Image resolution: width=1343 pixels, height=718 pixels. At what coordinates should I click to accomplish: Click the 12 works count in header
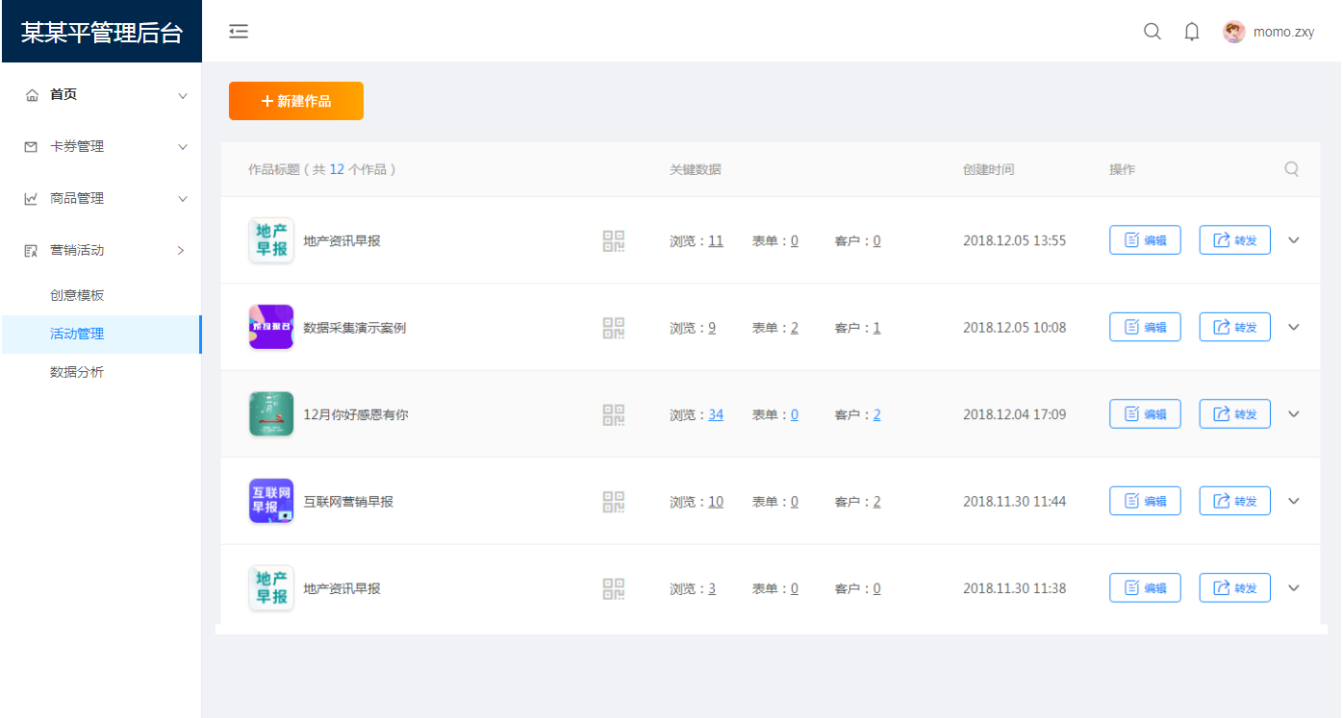pyautogui.click(x=337, y=169)
